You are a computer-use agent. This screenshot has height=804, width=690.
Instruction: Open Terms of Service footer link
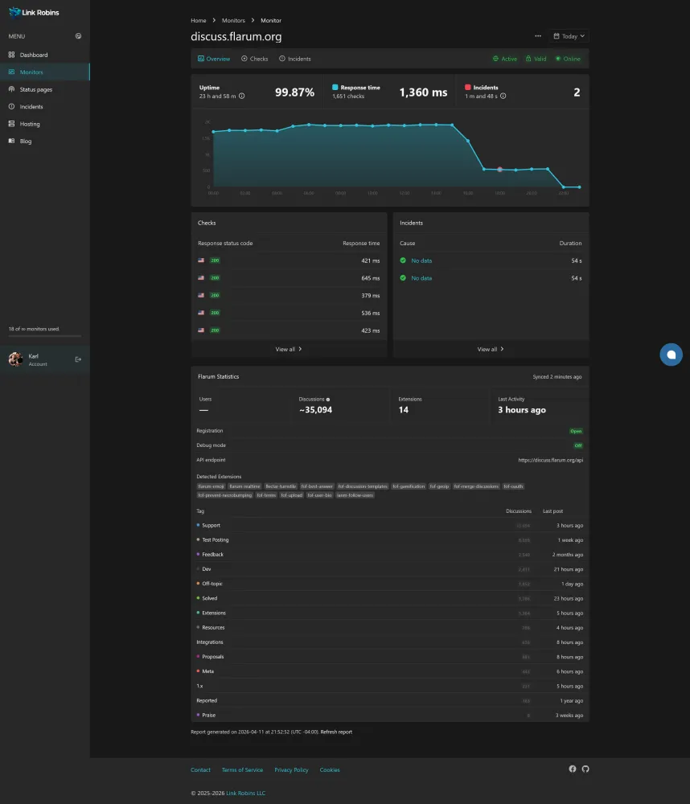coord(242,770)
